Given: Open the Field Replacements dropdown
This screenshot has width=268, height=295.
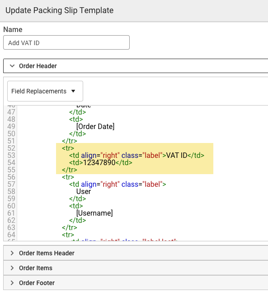Looking at the screenshot, I should (45, 91).
